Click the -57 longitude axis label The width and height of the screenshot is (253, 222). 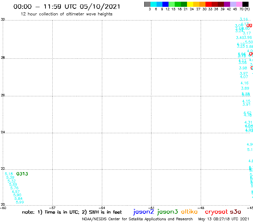tap(52, 208)
